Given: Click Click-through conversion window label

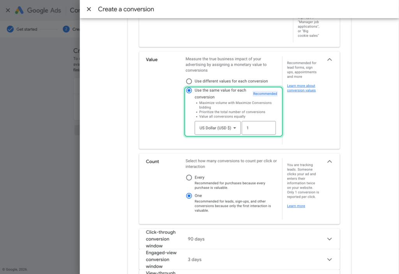Looking at the screenshot, I should tap(161, 239).
